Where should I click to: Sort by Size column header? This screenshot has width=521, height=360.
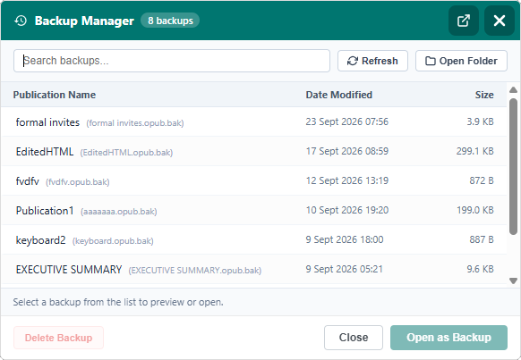[484, 95]
